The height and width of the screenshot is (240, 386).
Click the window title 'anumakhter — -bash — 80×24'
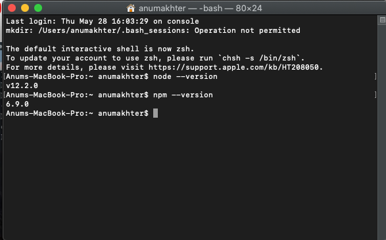tap(200, 9)
